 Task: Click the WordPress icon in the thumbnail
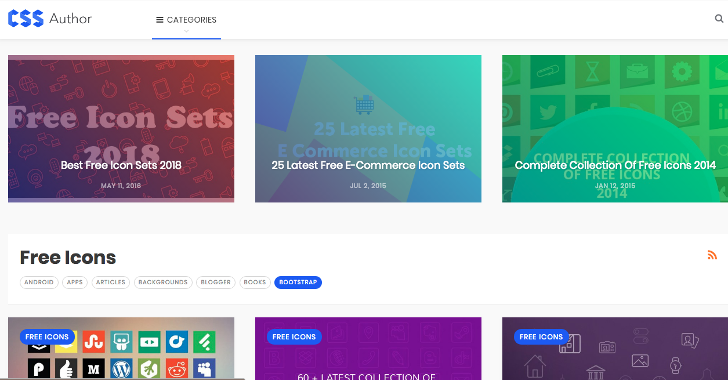click(x=121, y=368)
